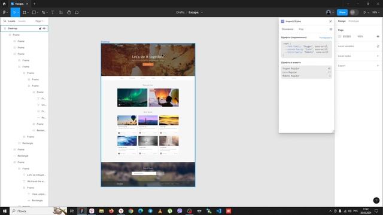This screenshot has height=215, width=383.
Task: Open the Pen tool dropdown arrow
Action: (x=47, y=13)
